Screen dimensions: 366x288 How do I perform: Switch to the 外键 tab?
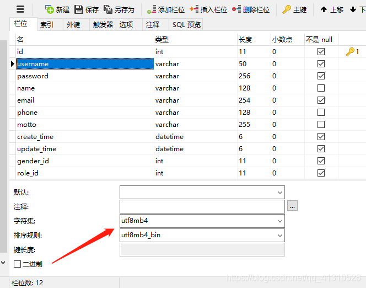click(x=76, y=24)
